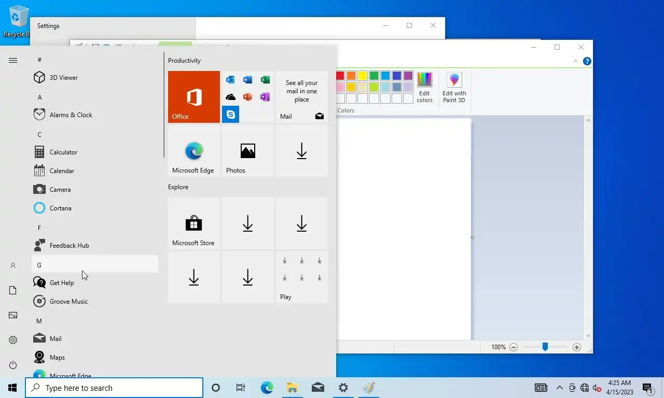Jump to letter A header in app list
The width and height of the screenshot is (664, 398).
[95, 97]
